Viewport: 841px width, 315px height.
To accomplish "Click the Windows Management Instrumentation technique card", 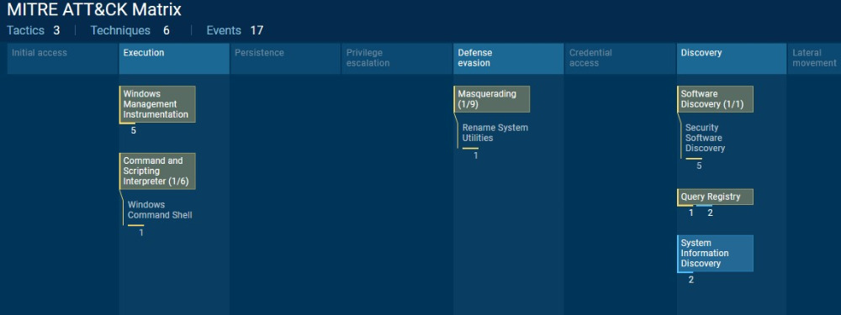I will click(x=157, y=104).
